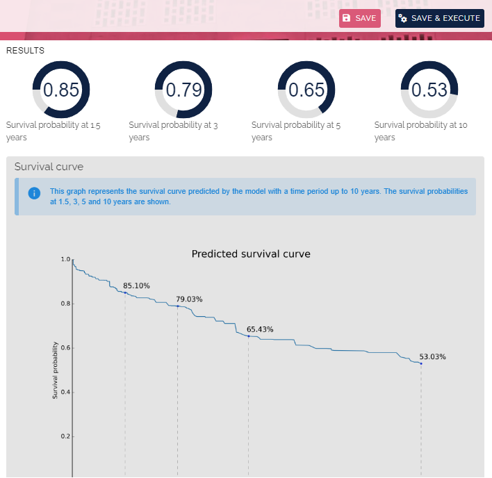Click the Survival probability at 1.5 years label

pos(53,131)
